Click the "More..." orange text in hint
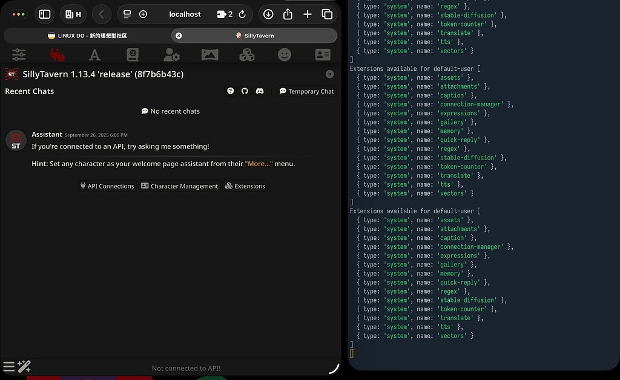Screen dimensions: 620x380 259,163
